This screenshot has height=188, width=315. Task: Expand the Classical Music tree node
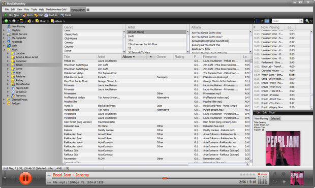(x=4, y=100)
